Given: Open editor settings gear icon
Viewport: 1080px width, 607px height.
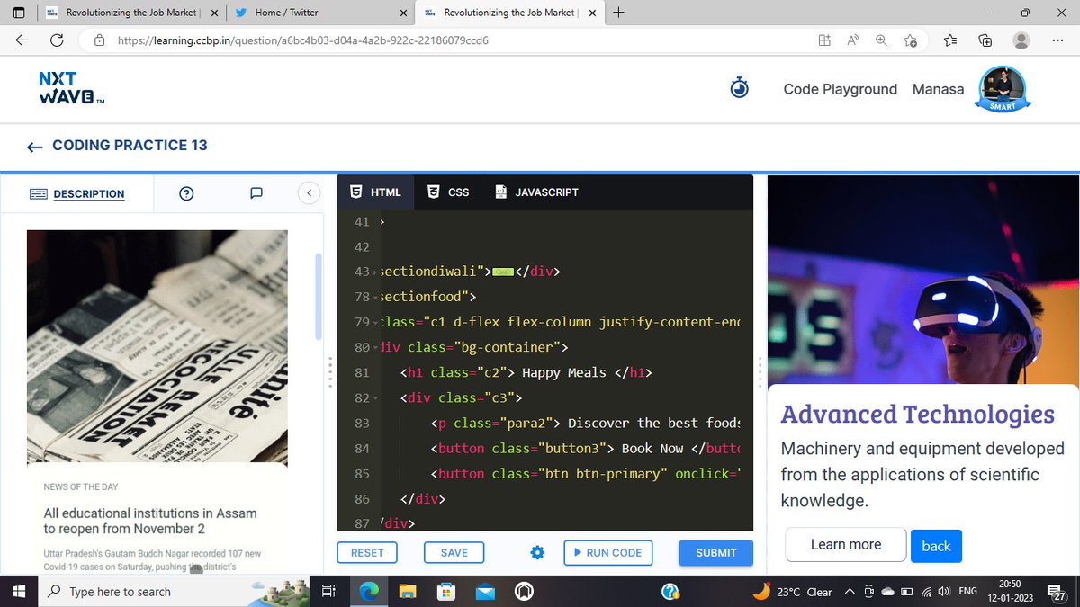Looking at the screenshot, I should coord(537,552).
